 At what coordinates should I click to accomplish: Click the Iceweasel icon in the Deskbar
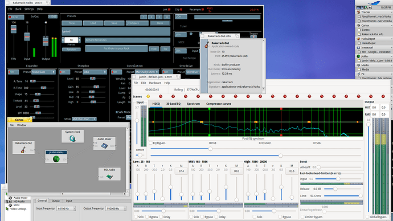tap(358, 47)
